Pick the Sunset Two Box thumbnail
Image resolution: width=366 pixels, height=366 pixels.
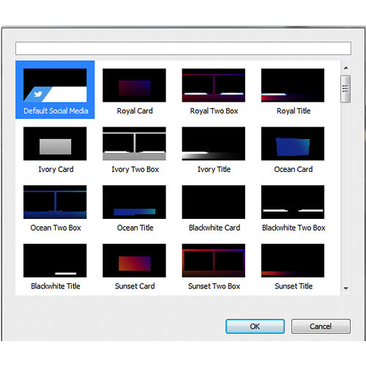click(x=214, y=261)
